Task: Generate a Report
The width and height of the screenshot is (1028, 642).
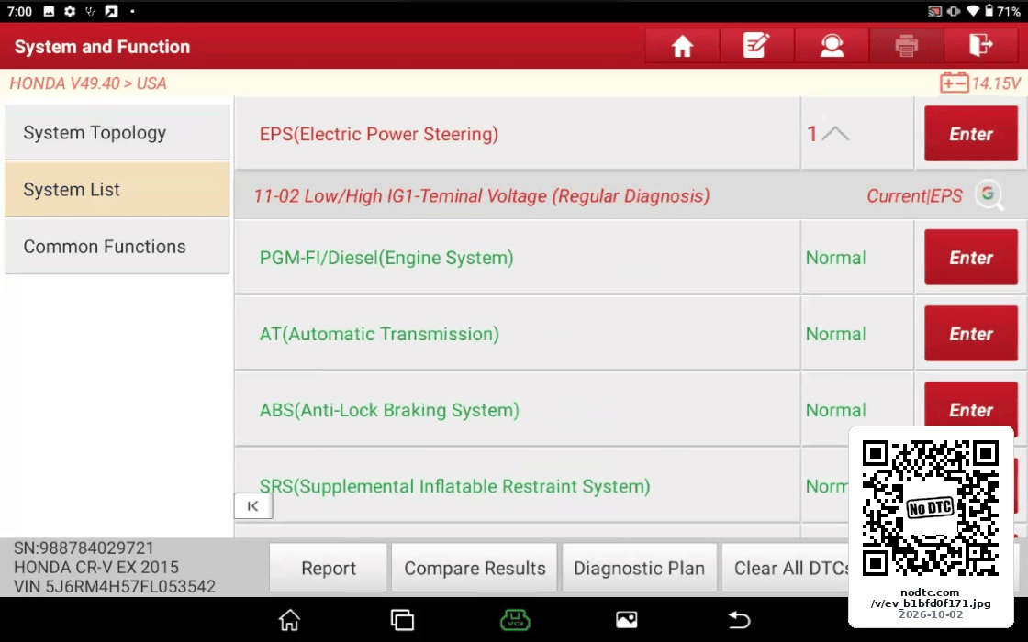Action: (x=329, y=568)
